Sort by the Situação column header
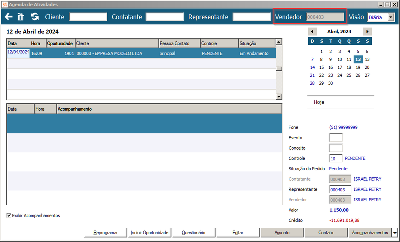 tap(257, 43)
